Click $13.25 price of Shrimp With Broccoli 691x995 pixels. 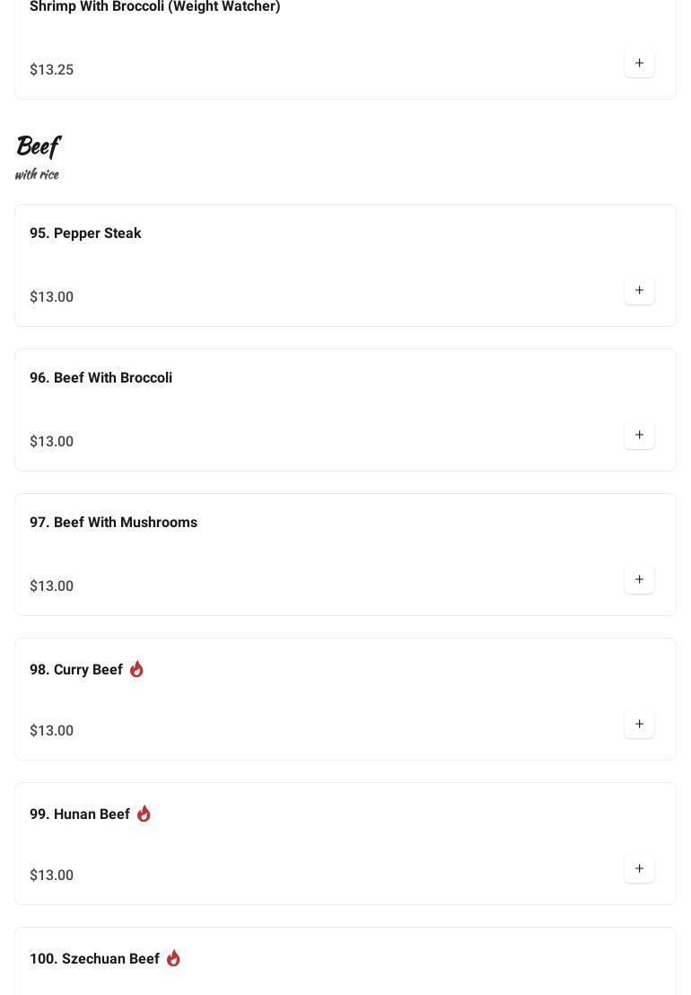(x=51, y=70)
